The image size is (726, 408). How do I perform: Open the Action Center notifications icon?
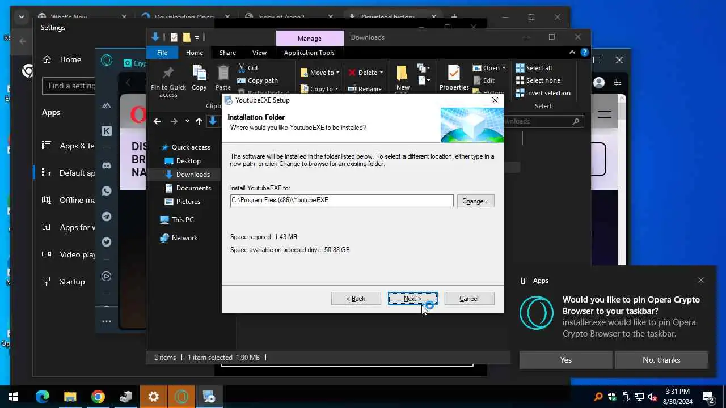708,397
